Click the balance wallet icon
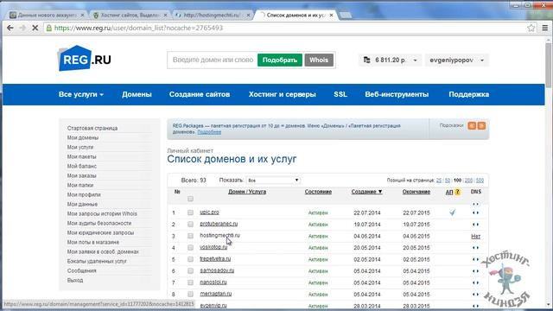553x311 pixels. pyautogui.click(x=366, y=60)
